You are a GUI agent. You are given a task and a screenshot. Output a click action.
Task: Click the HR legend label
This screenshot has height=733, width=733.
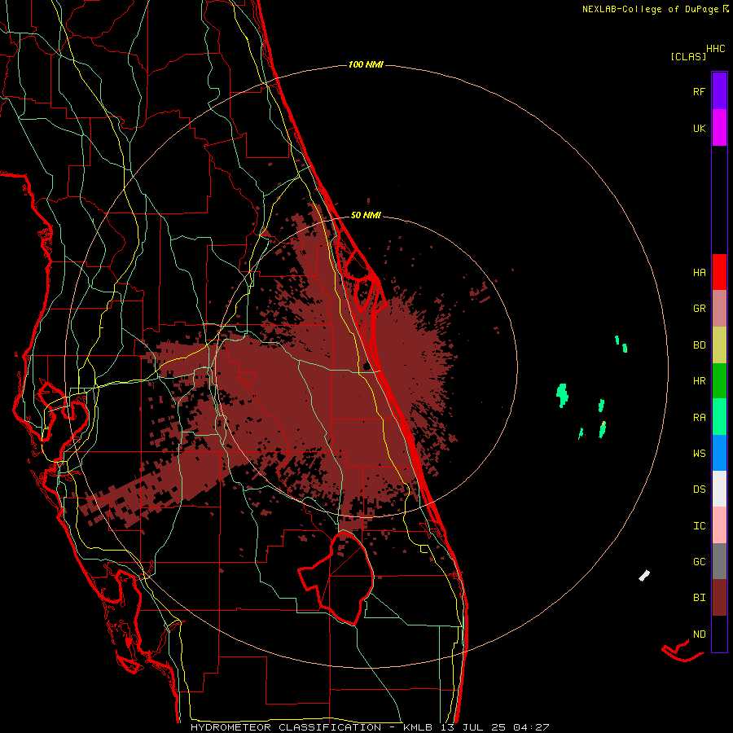point(699,381)
